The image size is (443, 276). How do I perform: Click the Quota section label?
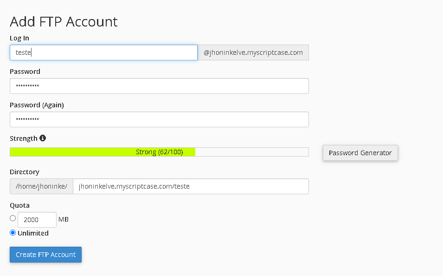[x=20, y=205]
